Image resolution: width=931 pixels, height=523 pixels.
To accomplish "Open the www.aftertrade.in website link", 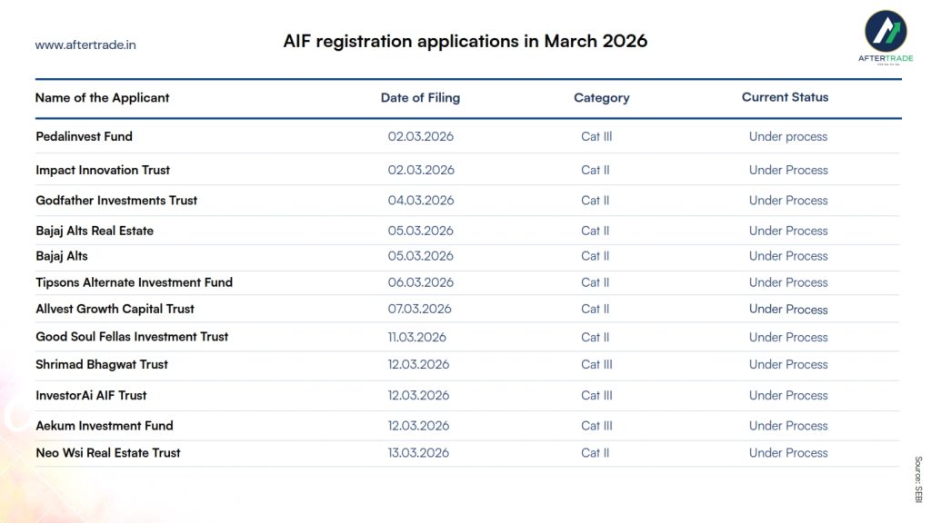I will click(85, 44).
